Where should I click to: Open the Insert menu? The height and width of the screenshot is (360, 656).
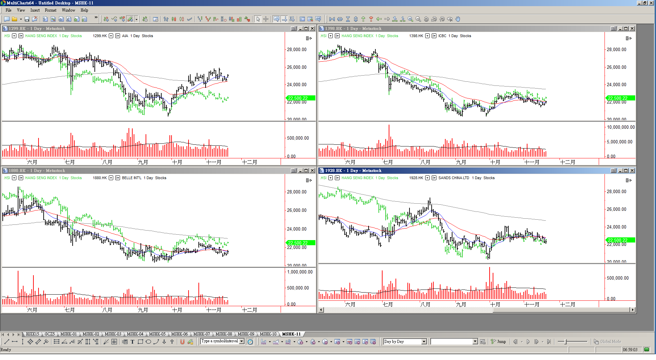click(x=35, y=10)
